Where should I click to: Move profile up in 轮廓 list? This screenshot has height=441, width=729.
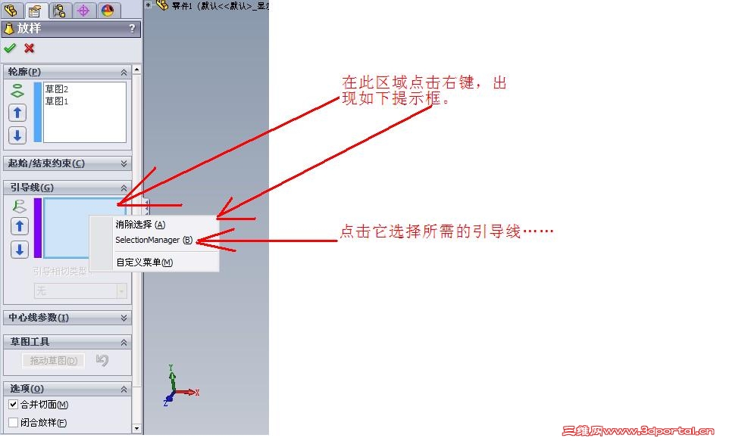[17, 113]
